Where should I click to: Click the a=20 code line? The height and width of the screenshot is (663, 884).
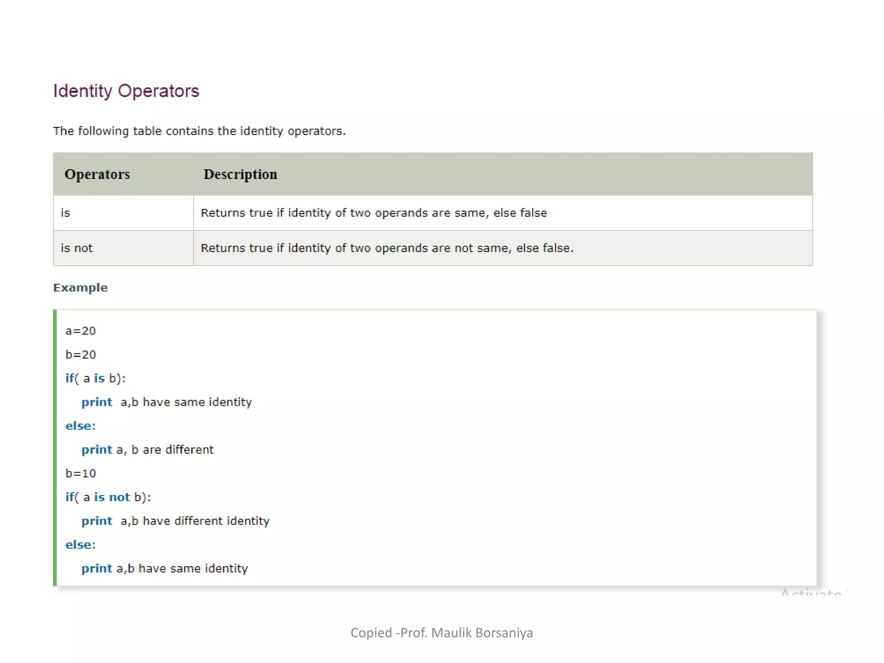(80, 331)
